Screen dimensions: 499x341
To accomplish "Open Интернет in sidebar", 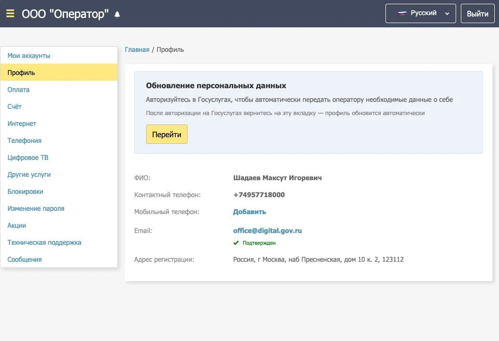I will pos(59,123).
